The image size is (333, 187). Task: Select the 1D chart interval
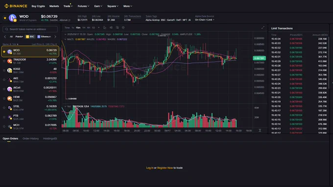click(94, 27)
